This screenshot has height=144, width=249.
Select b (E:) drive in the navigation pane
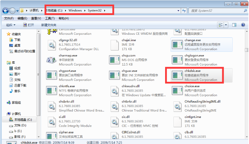coord(18,131)
